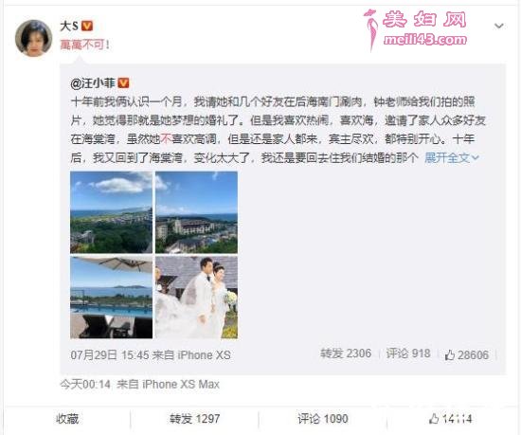Open the 大S username link
Screen dimensions: 521x435
69,26
